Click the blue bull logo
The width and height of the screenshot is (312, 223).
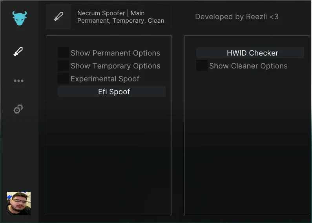(x=19, y=18)
